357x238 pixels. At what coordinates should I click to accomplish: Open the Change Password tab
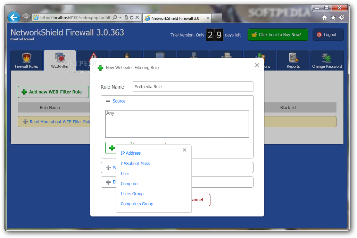point(327,60)
